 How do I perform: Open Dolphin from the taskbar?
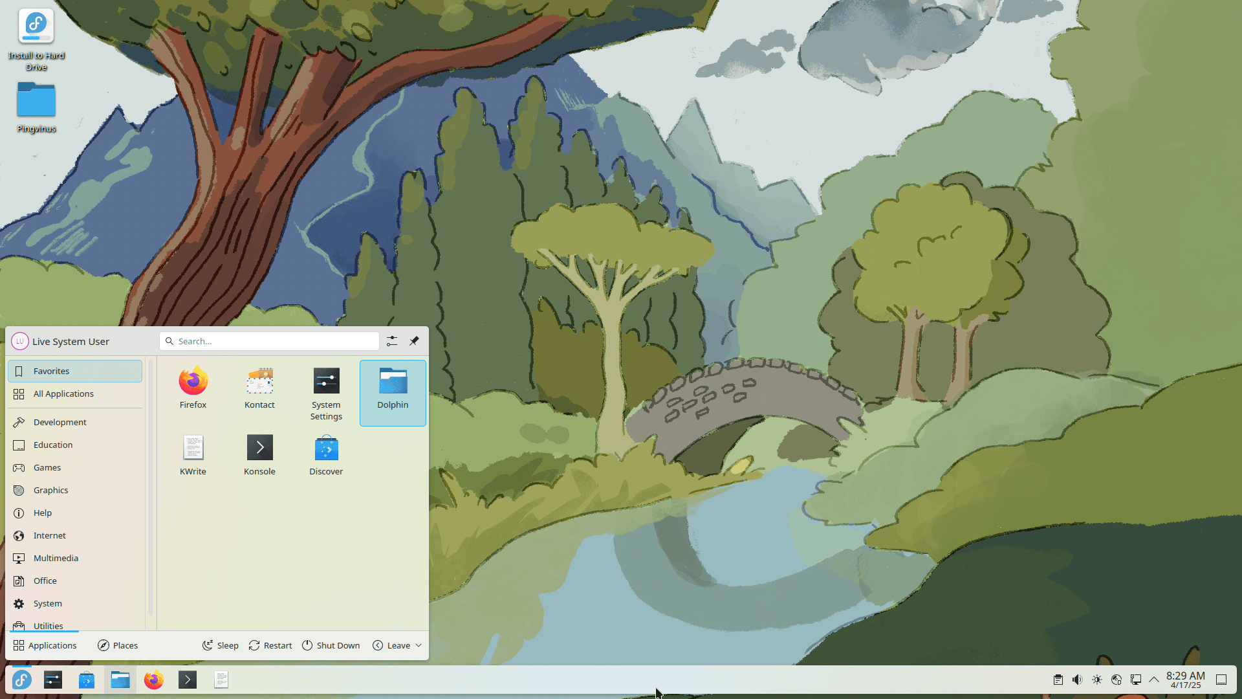click(x=120, y=680)
